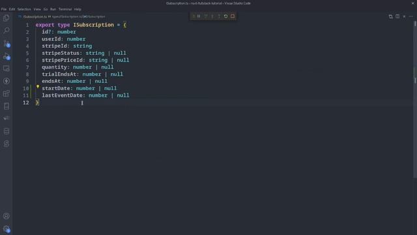
Task: Click 'id?' property on line 2
Action: (x=46, y=32)
